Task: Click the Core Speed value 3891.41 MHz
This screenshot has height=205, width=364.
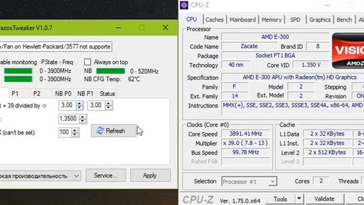Action: pyautogui.click(x=246, y=134)
